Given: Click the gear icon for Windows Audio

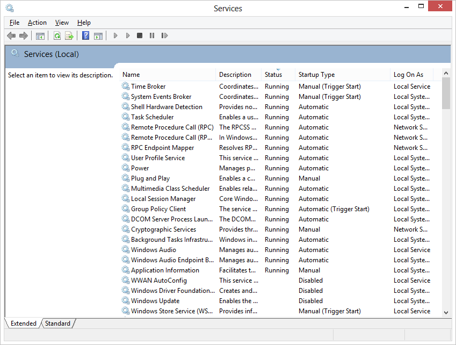Looking at the screenshot, I should click(x=126, y=249).
